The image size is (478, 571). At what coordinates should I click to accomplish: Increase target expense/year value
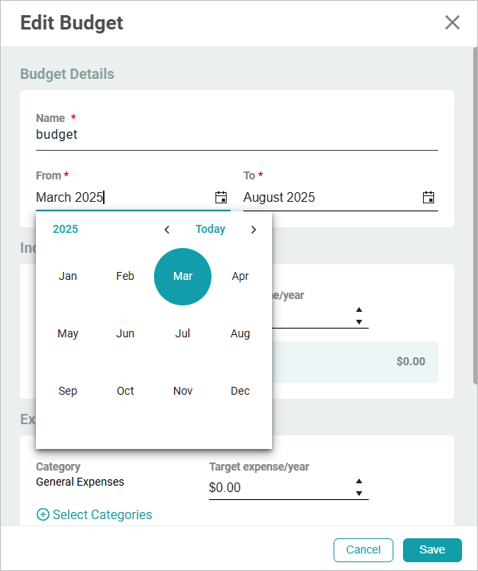pos(359,481)
